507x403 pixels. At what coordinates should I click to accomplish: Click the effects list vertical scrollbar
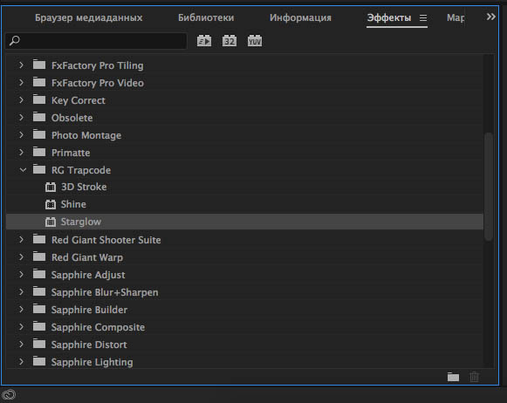coord(489,187)
